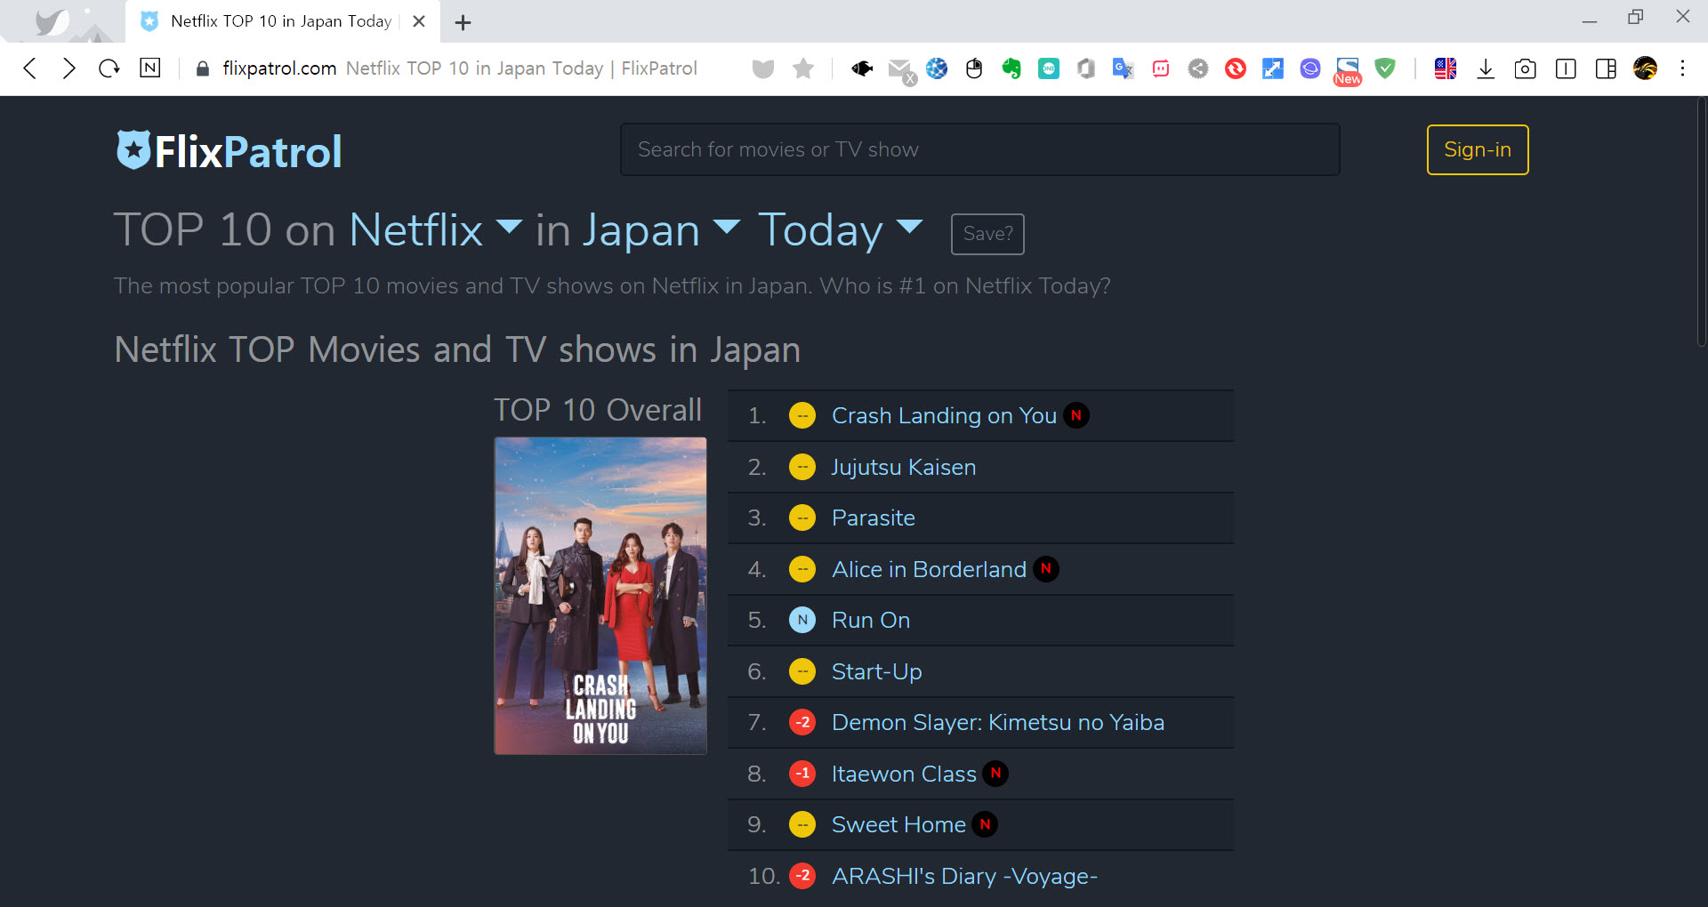Screen dimensions: 1708x907
Task: Open the split view layout icon
Action: 1606,68
